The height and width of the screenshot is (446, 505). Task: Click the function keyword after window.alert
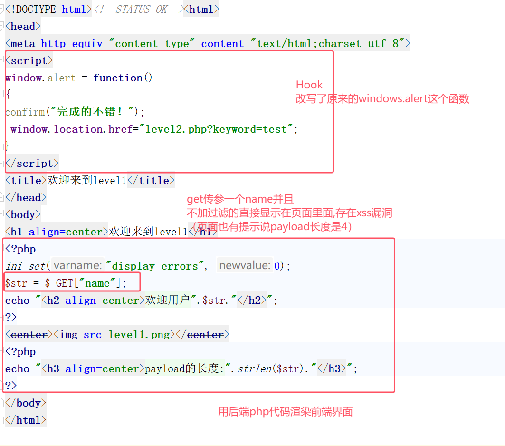[x=118, y=78]
